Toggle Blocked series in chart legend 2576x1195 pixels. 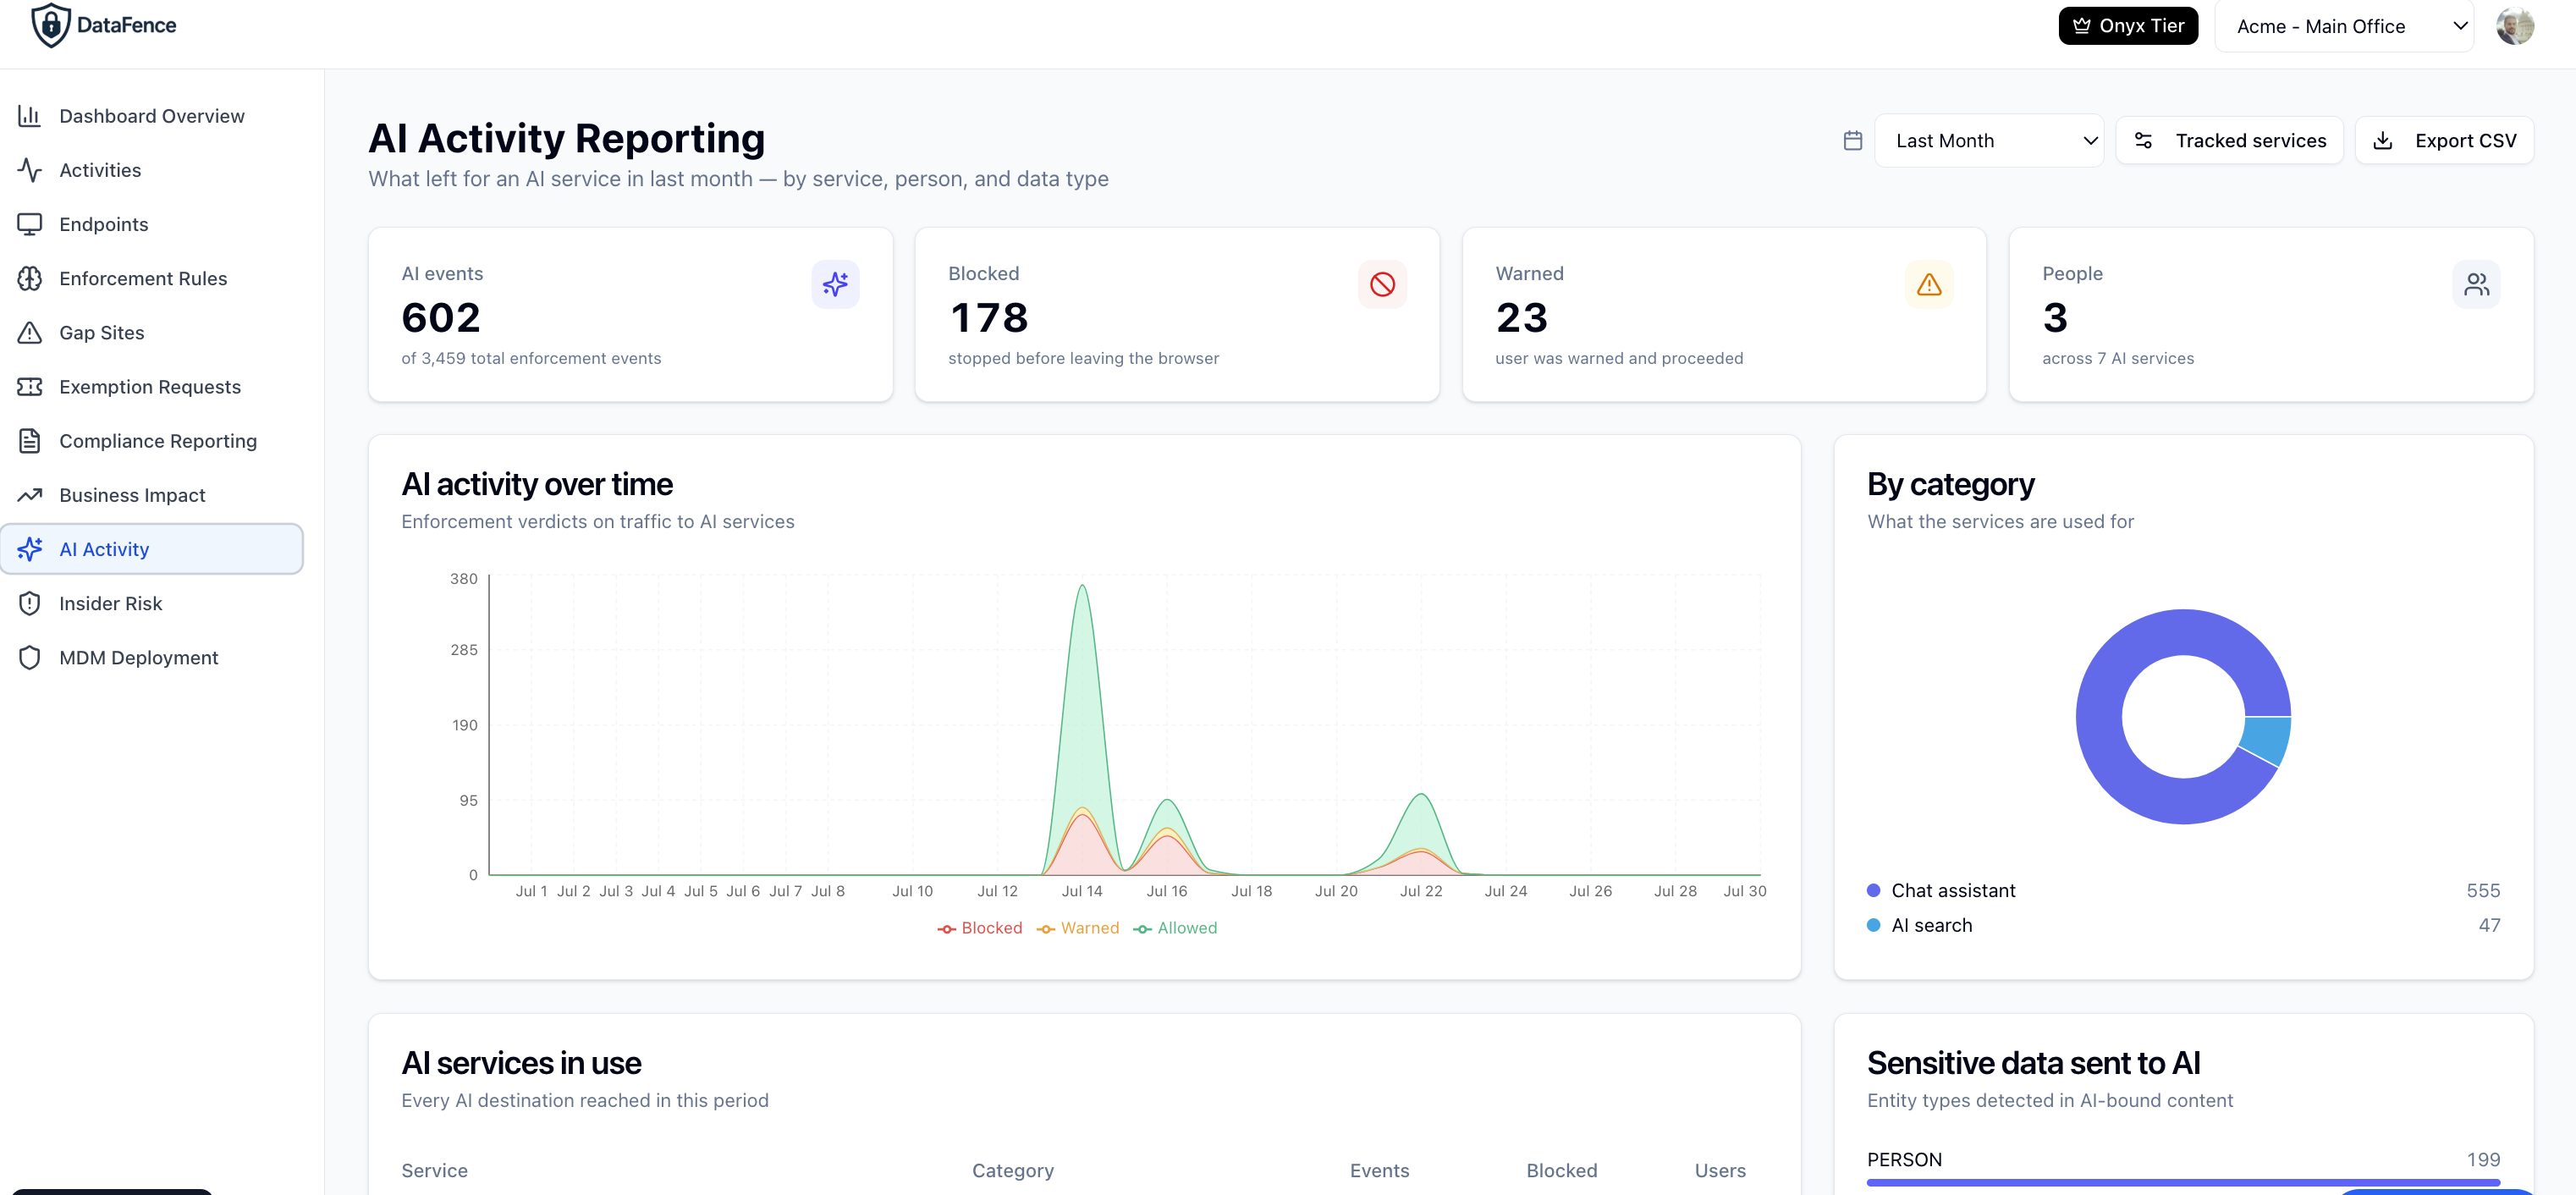[x=979, y=928]
